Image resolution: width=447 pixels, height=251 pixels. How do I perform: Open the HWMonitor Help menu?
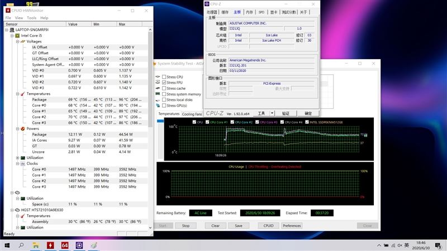tap(44, 18)
